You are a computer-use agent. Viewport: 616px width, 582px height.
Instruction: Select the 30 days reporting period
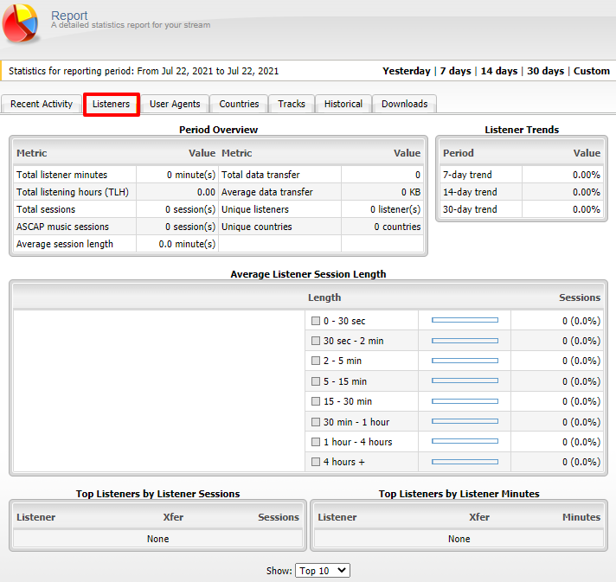pos(545,71)
